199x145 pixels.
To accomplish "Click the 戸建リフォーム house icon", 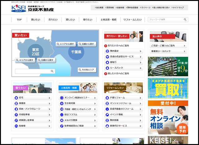I will pos(107,98).
